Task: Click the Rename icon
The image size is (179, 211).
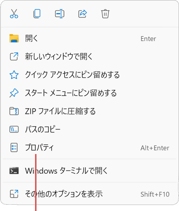Action: 60,14
